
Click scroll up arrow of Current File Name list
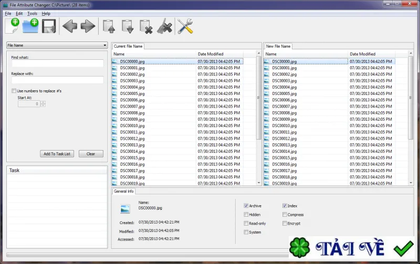[259, 54]
